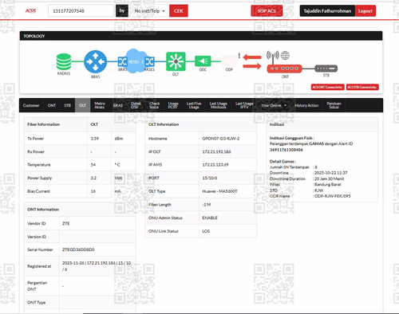
Task: Click the BRAS router icon in topology
Action: pos(95,61)
